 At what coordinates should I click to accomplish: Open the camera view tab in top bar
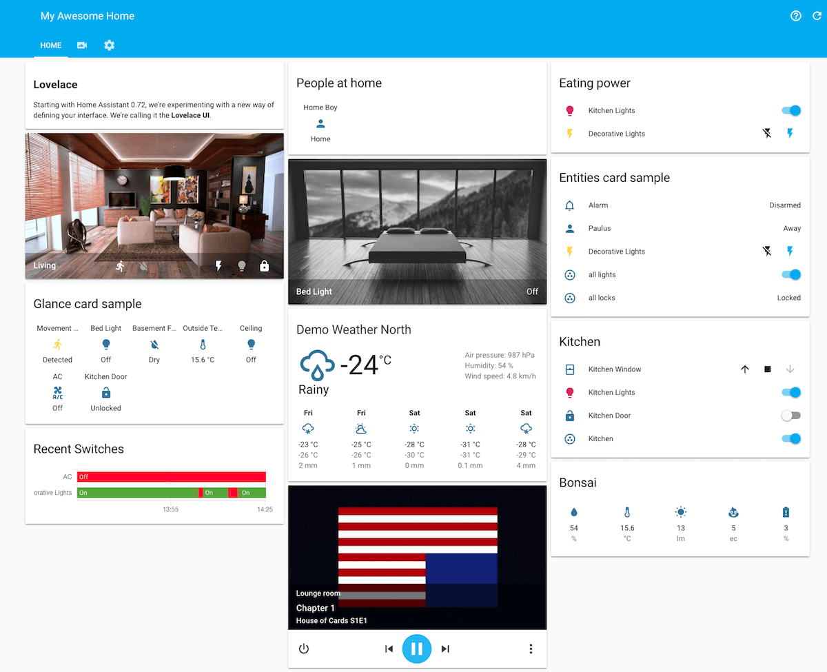82,45
